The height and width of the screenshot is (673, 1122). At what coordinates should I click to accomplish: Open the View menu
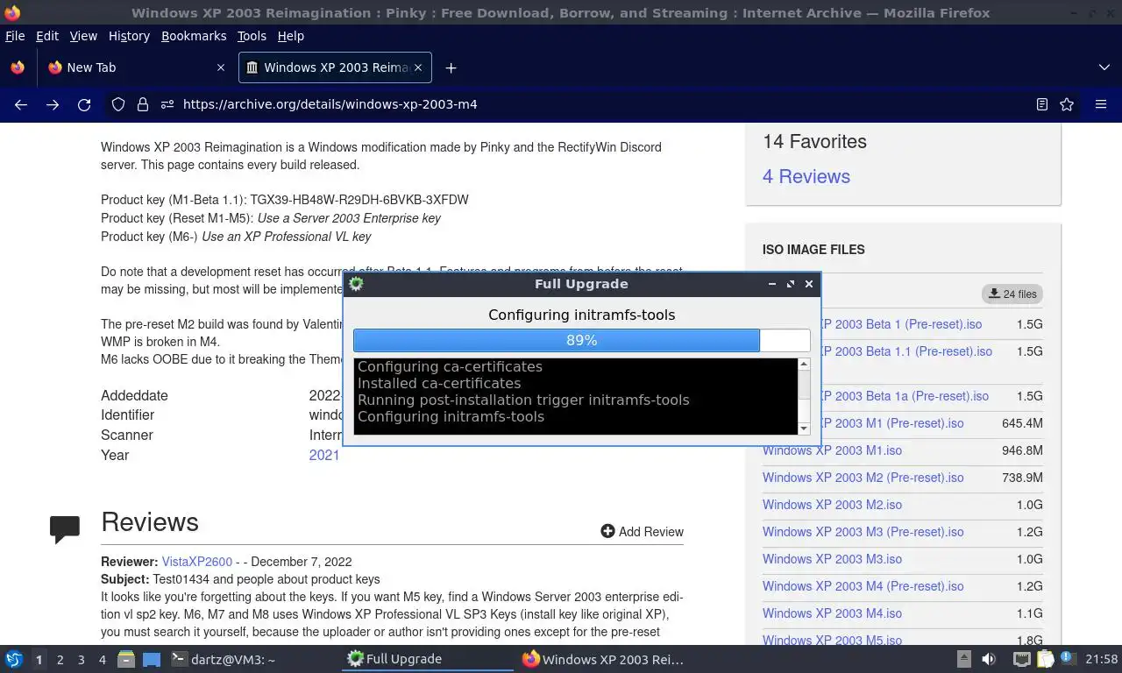click(83, 36)
